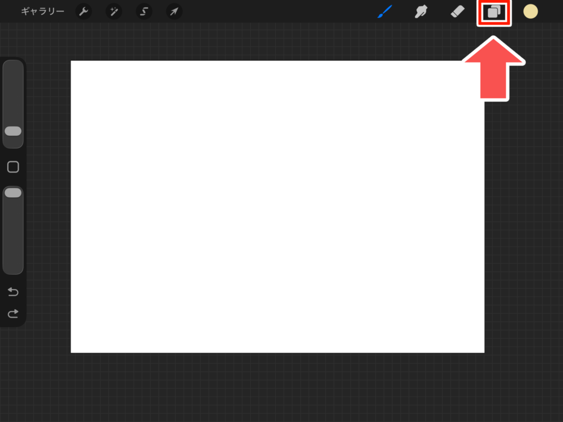Click the center of the white canvas
563x422 pixels.
(x=278, y=207)
